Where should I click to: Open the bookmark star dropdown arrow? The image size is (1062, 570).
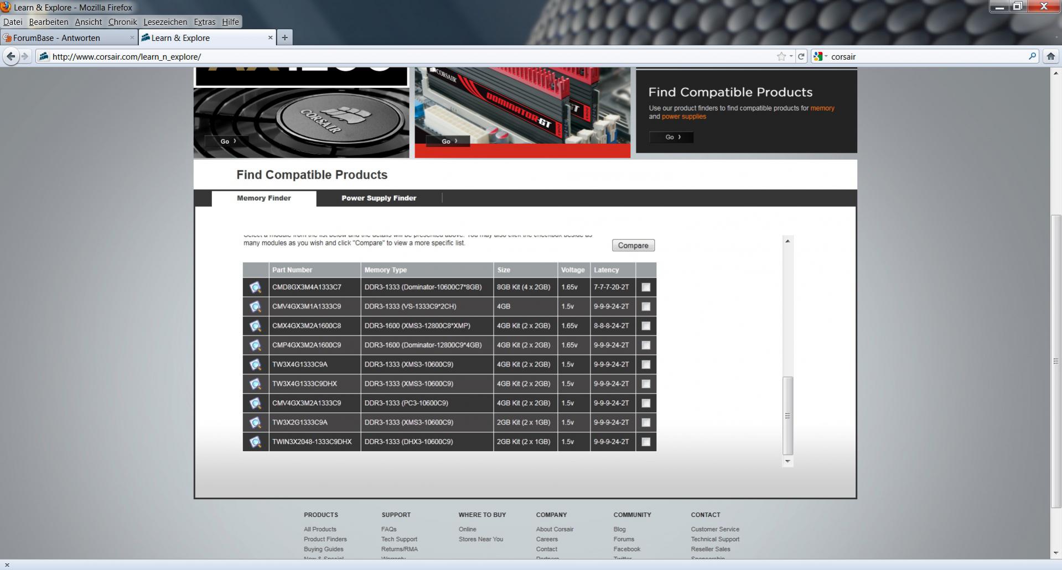[x=791, y=56]
